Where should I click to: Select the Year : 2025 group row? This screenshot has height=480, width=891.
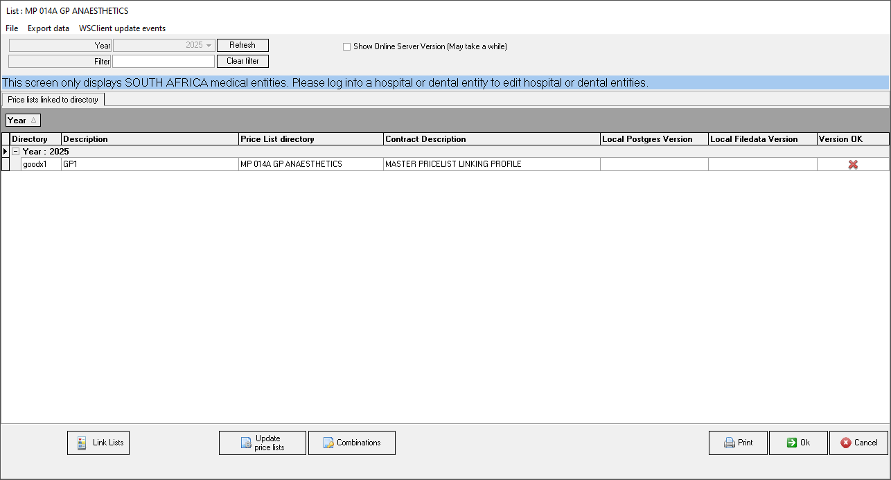coord(450,151)
